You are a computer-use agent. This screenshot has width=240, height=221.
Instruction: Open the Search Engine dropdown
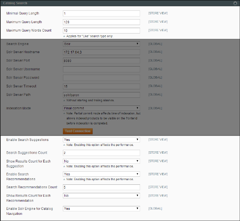101,44
